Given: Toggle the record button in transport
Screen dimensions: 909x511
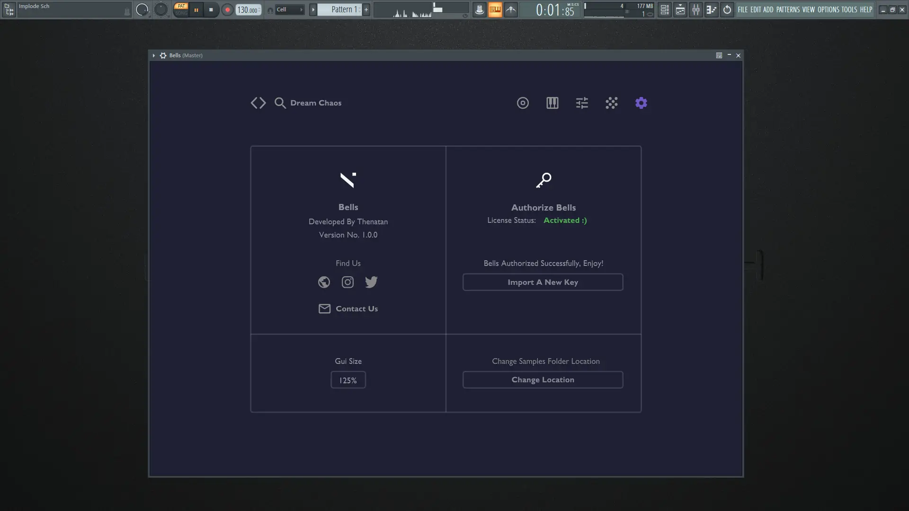Looking at the screenshot, I should (227, 9).
